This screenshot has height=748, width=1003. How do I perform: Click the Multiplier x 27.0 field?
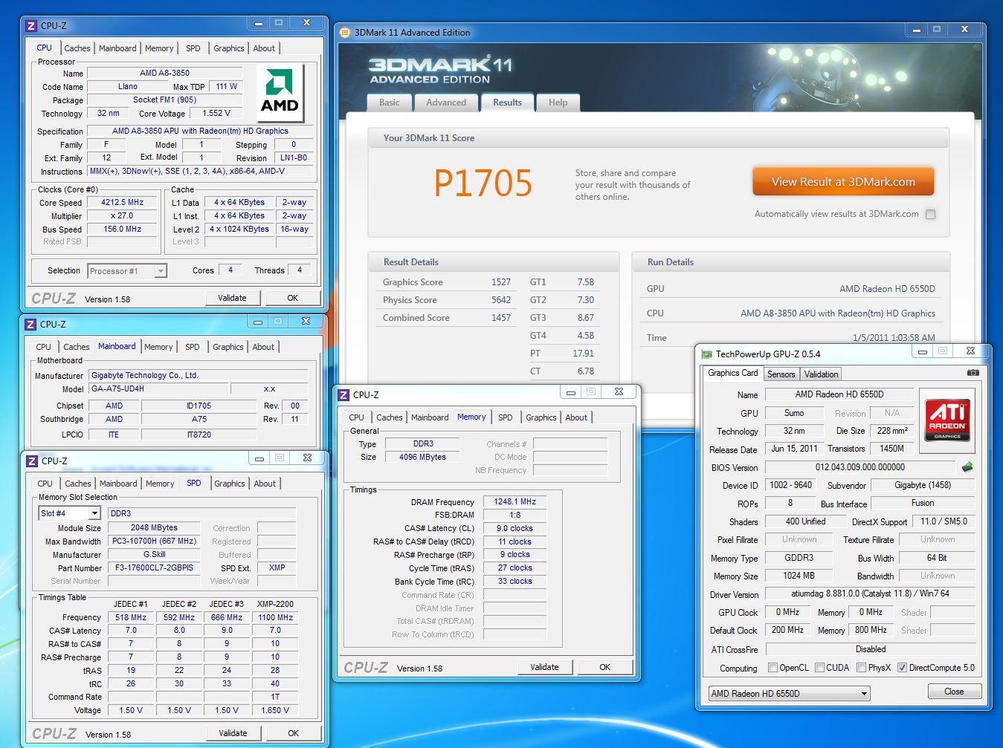(122, 215)
